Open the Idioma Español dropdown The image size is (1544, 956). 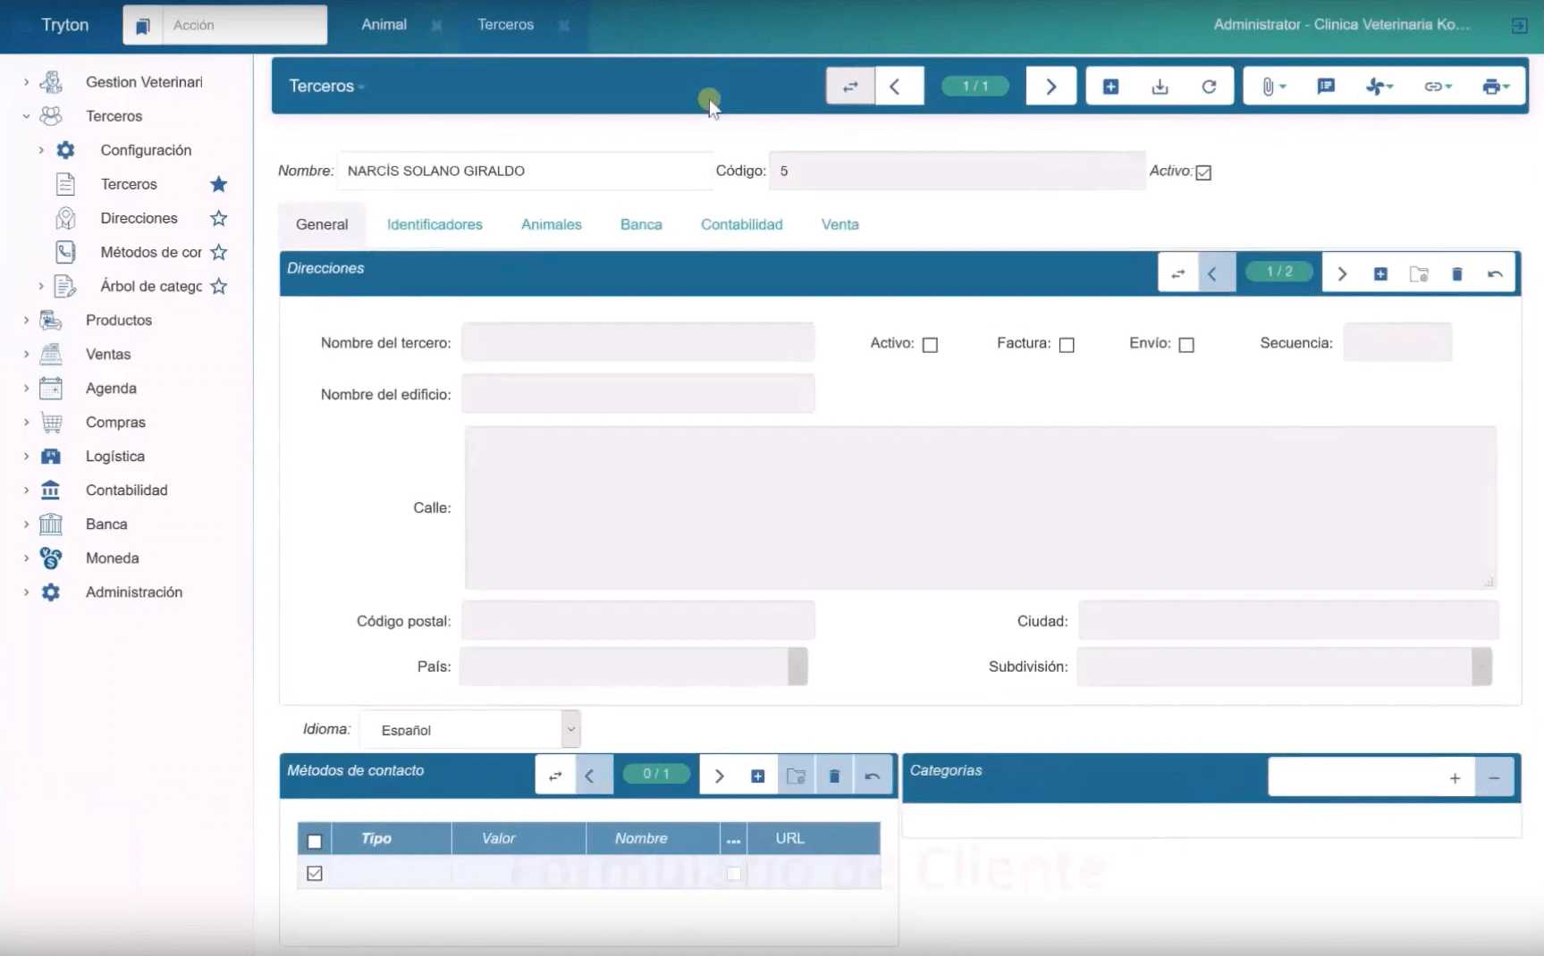pos(470,730)
